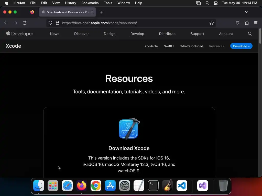Reload the current page
Viewport: 262px width, 196px height.
coord(25,23)
